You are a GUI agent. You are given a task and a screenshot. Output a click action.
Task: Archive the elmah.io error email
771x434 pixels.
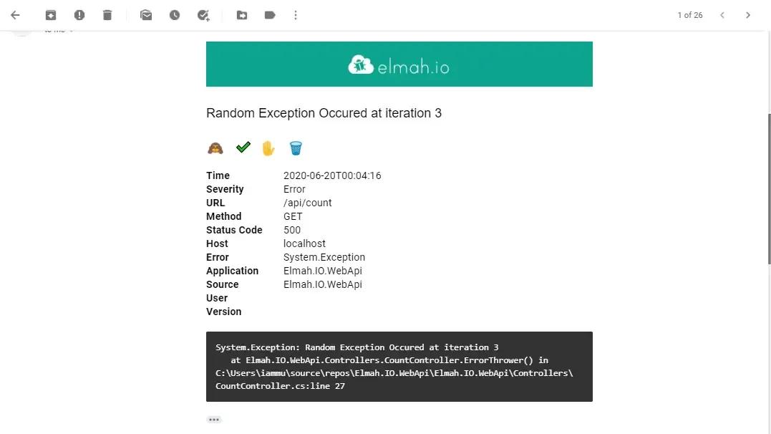click(x=51, y=15)
